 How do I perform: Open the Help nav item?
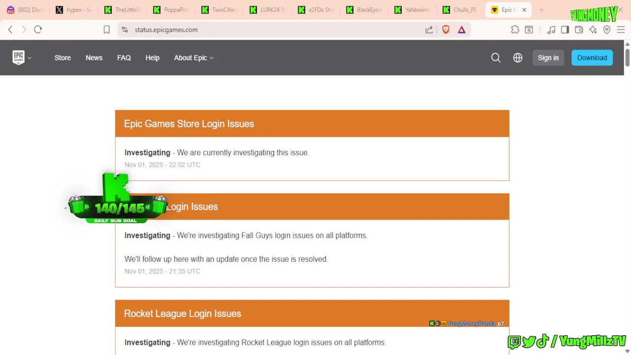152,58
